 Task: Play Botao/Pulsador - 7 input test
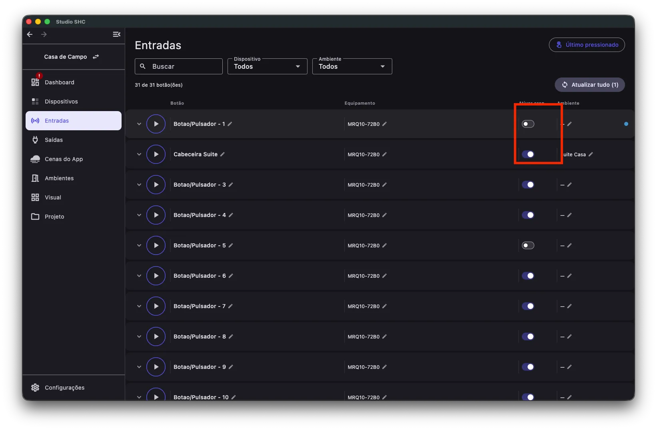(156, 306)
